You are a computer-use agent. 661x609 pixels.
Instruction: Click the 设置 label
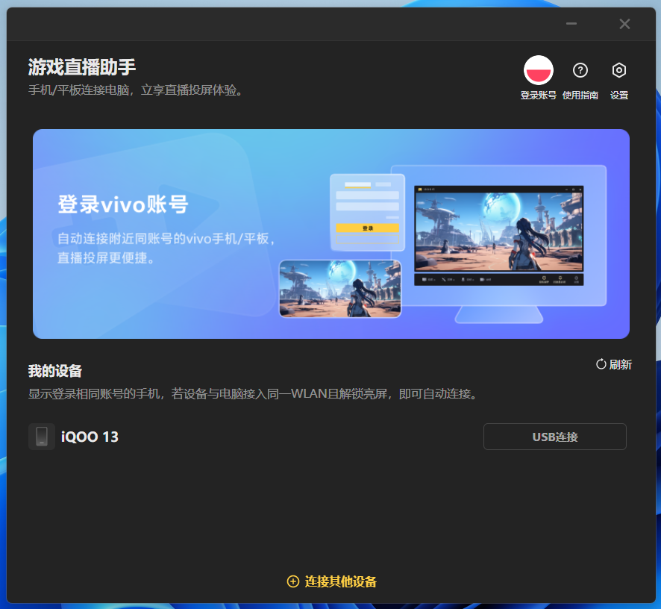[x=618, y=96]
